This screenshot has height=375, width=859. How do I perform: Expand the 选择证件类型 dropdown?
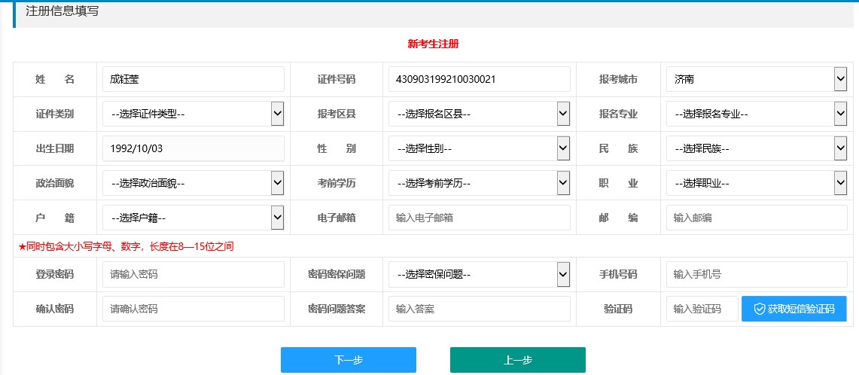tap(193, 114)
